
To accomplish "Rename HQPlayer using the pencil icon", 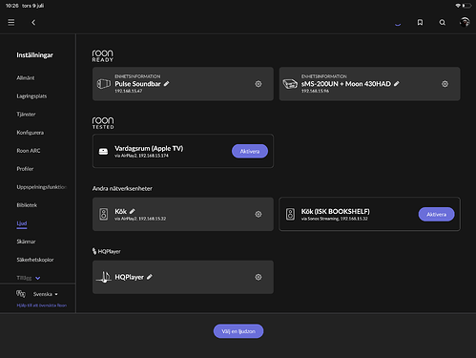I will tap(150, 277).
